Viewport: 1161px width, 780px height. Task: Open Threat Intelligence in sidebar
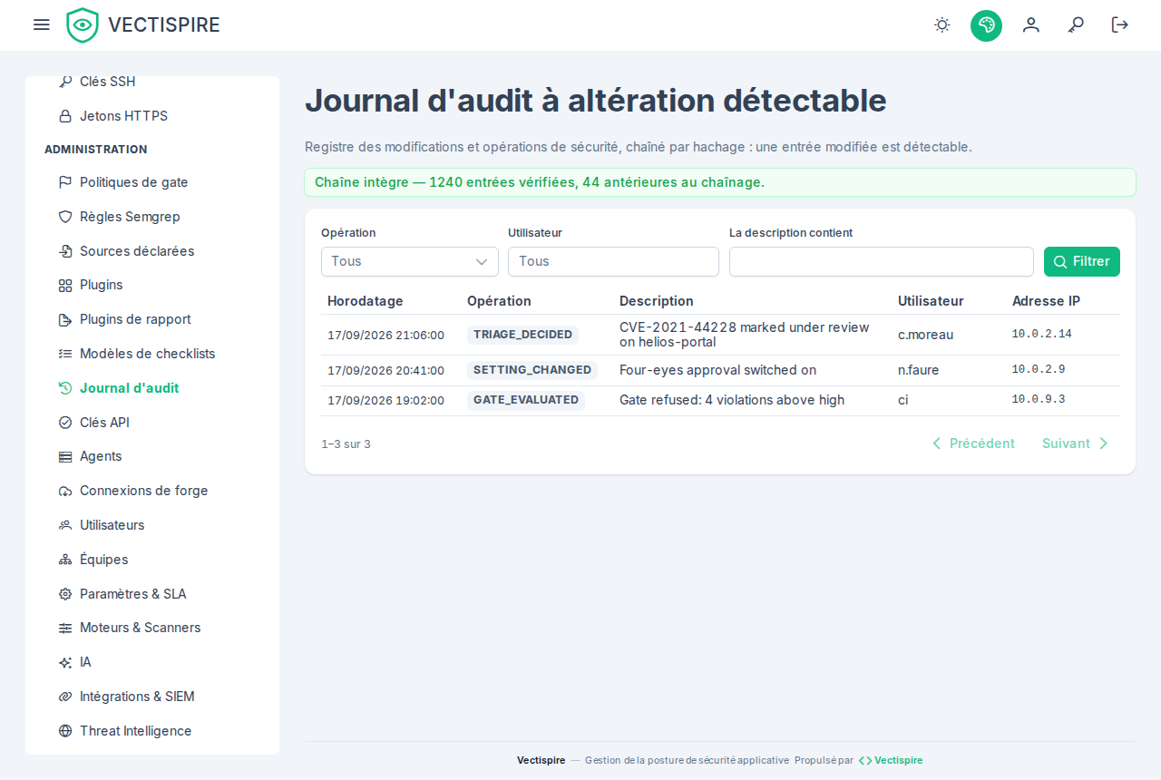point(152,731)
